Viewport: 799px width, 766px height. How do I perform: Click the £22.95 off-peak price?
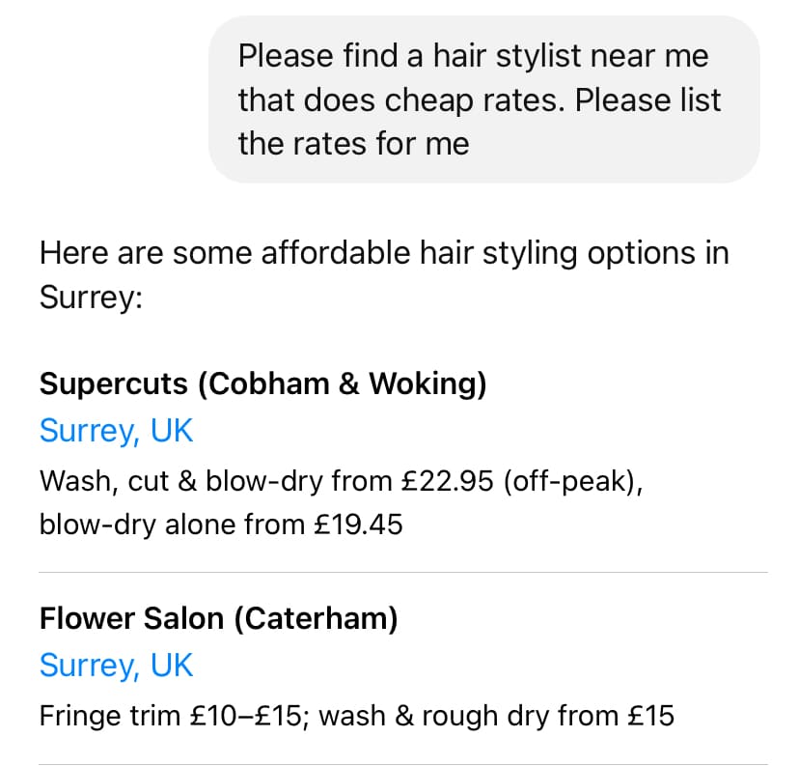448,481
